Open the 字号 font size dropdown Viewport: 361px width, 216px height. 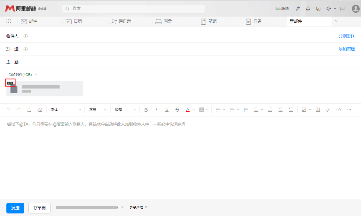(x=98, y=110)
